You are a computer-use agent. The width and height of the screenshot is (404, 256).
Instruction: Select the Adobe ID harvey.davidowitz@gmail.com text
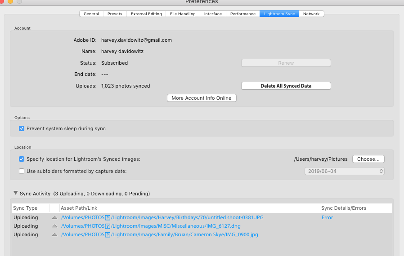pos(137,40)
